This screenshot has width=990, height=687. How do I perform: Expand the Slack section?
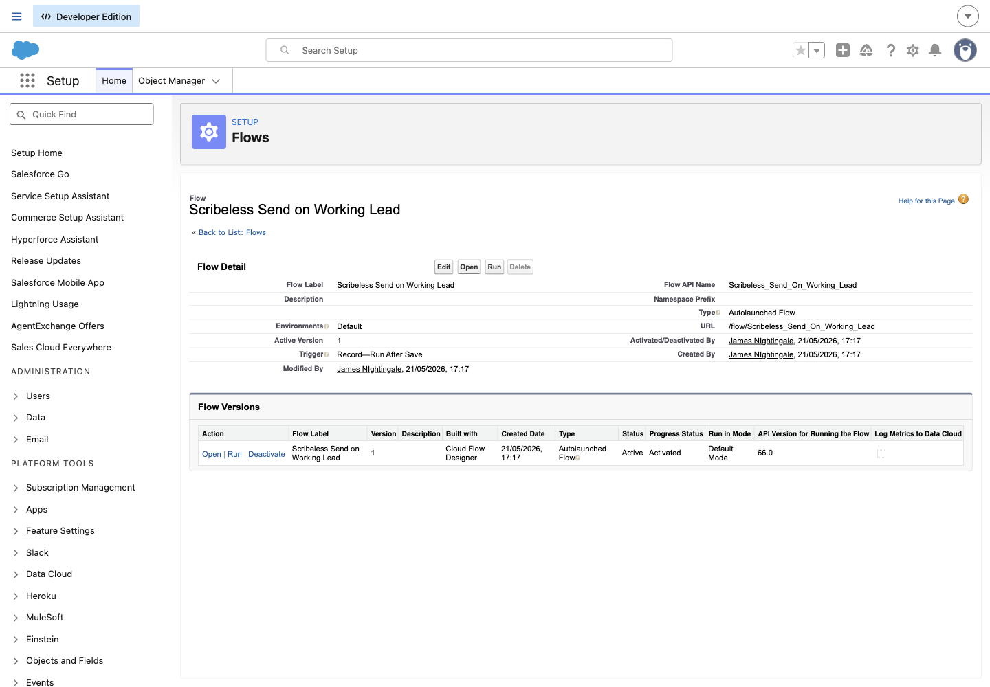coord(16,553)
